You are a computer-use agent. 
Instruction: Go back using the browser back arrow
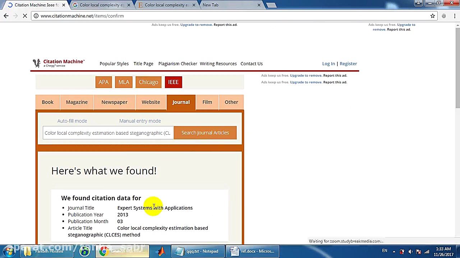pyautogui.click(x=6, y=16)
